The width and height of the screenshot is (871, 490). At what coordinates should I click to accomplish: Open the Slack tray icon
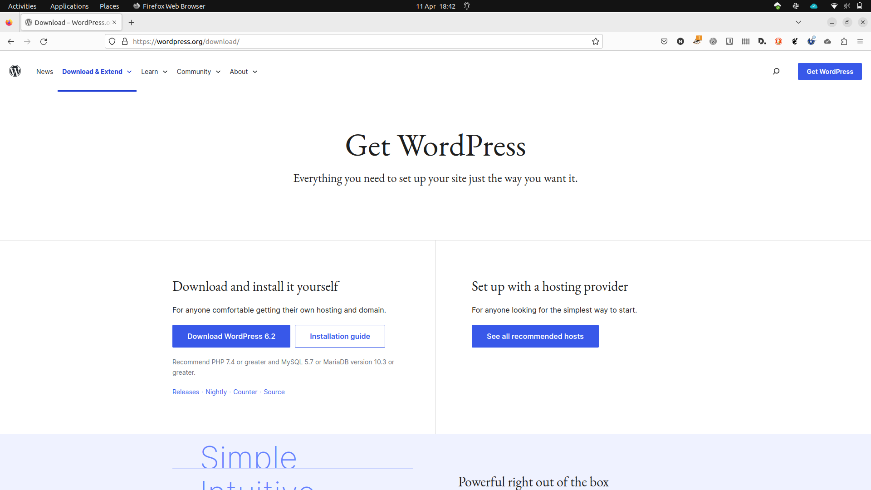[x=796, y=6]
